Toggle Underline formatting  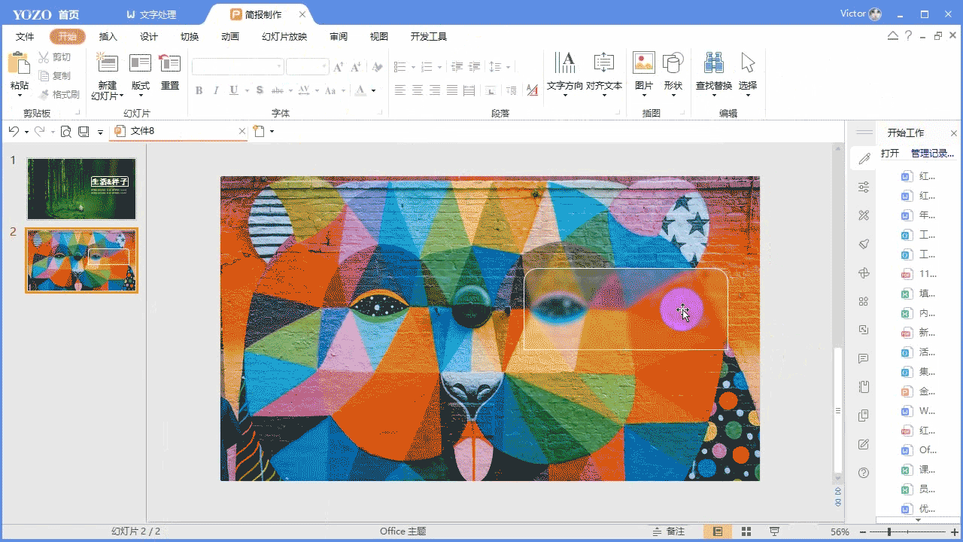234,90
